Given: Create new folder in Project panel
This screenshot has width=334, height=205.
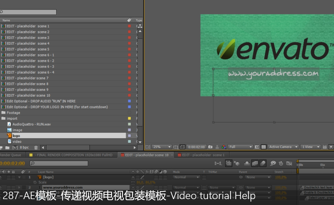Looking at the screenshot, I should point(7,148).
